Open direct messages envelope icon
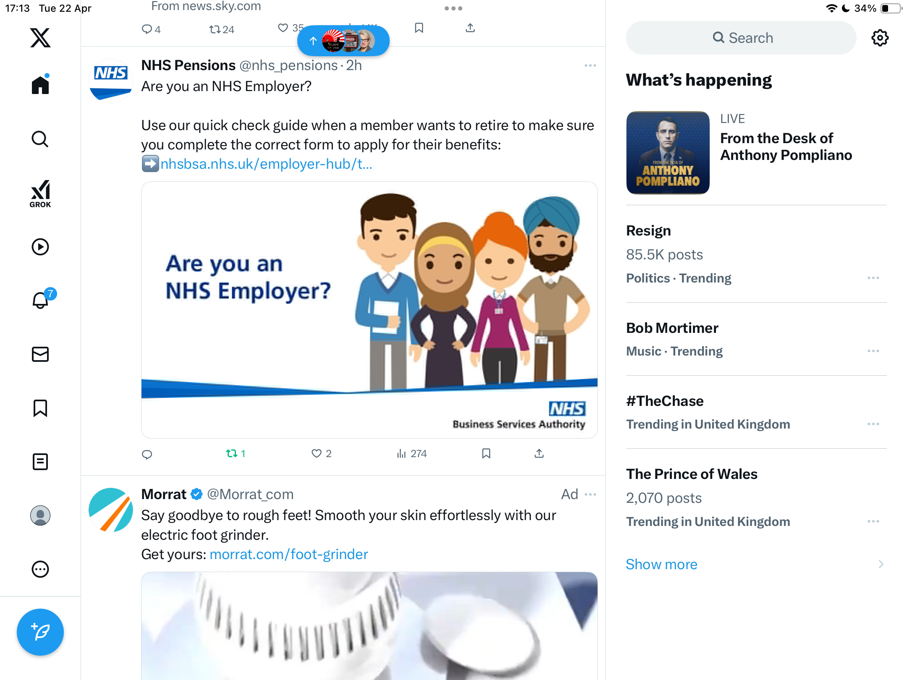The image size is (907, 680). click(40, 354)
